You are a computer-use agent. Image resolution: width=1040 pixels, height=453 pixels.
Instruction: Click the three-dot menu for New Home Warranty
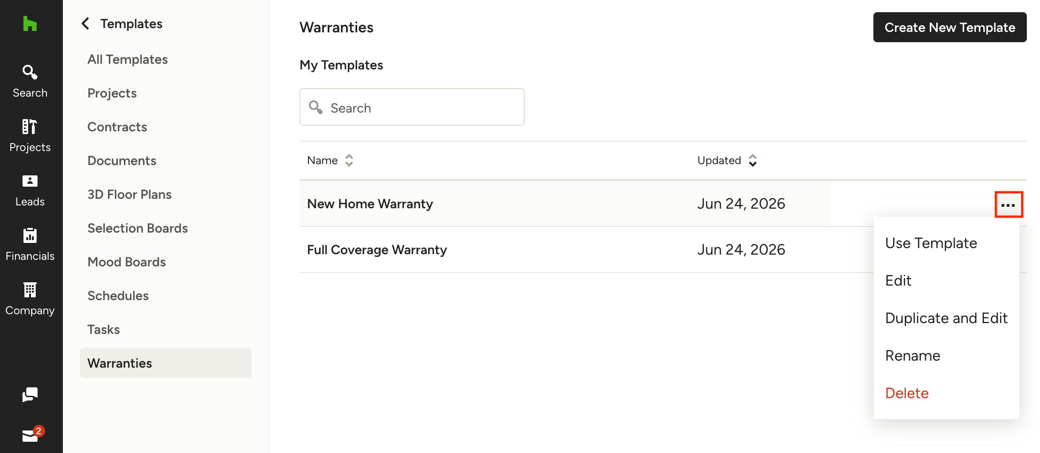[x=1008, y=205]
